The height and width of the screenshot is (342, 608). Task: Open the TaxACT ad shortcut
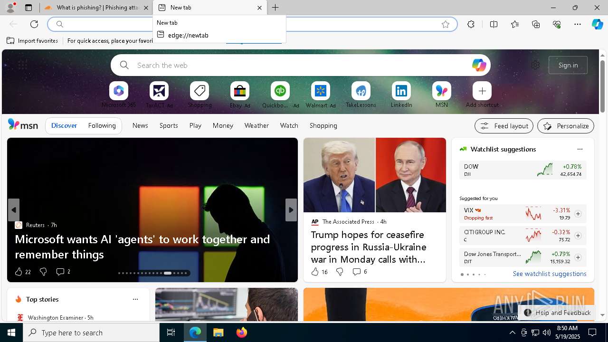coord(159,91)
